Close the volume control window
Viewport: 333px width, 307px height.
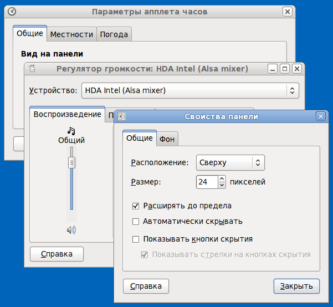point(297,69)
